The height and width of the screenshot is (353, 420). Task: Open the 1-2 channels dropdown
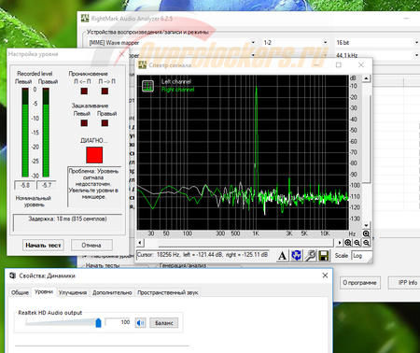(325, 42)
